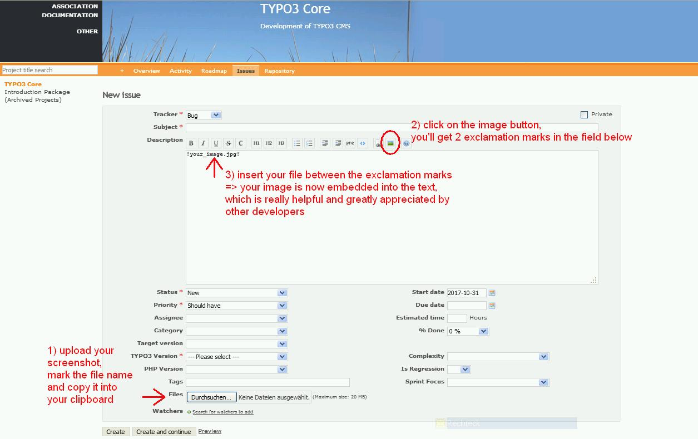Click into the Subject input field
The height and width of the screenshot is (439, 698).
[x=392, y=127]
